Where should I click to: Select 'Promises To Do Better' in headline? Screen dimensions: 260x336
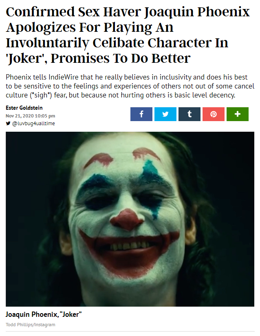(x=121, y=58)
